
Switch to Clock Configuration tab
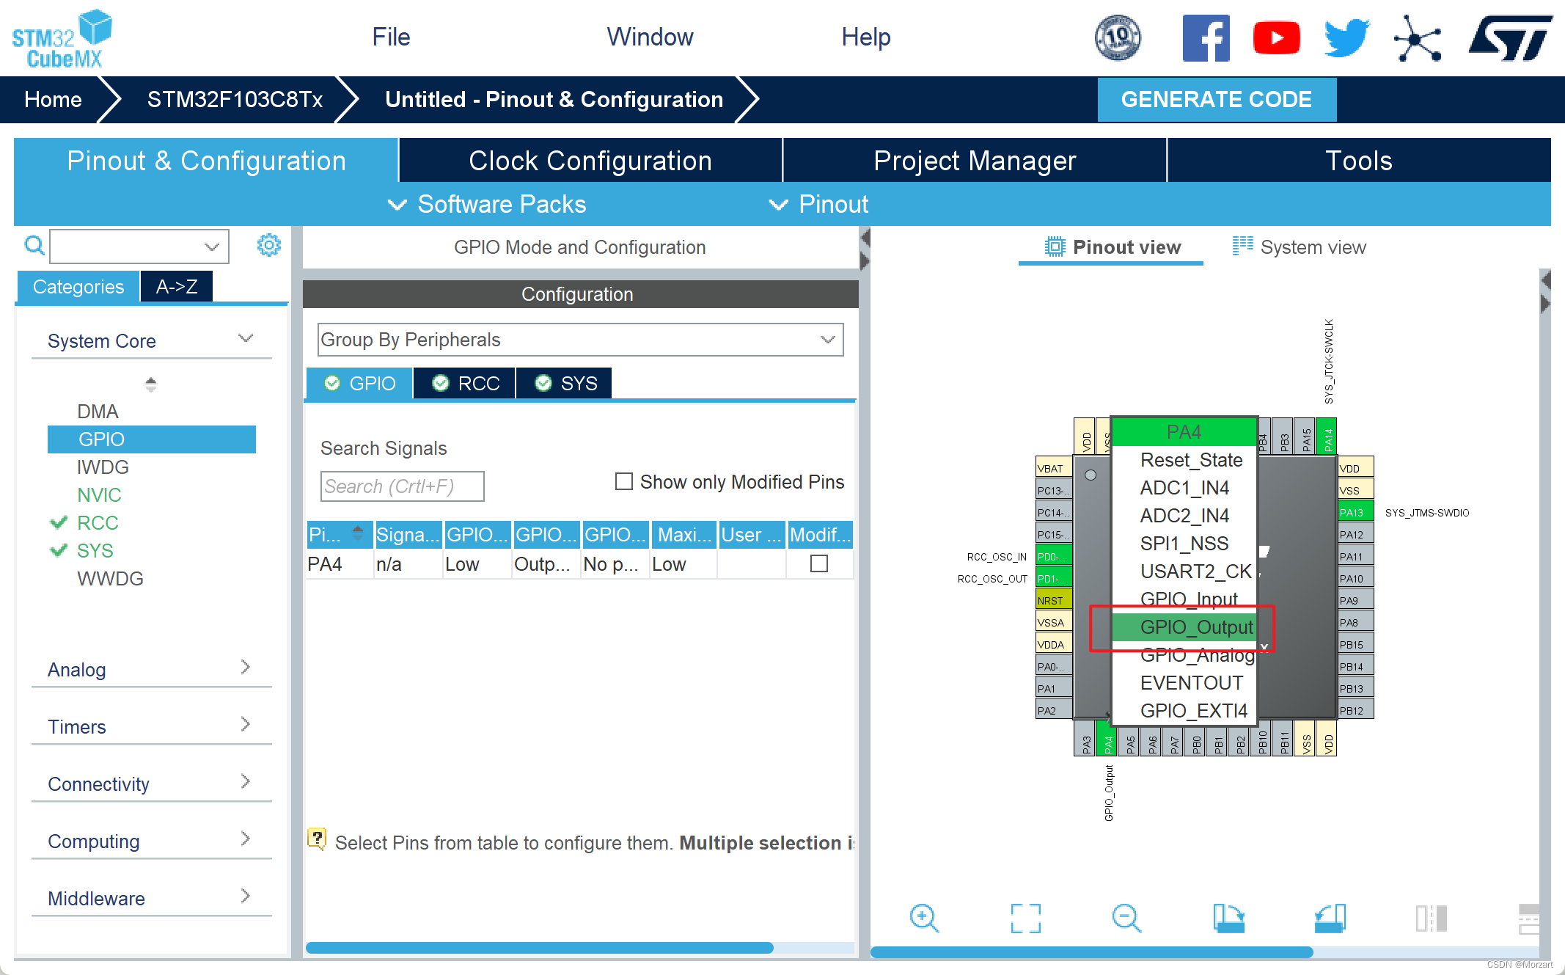coord(590,161)
